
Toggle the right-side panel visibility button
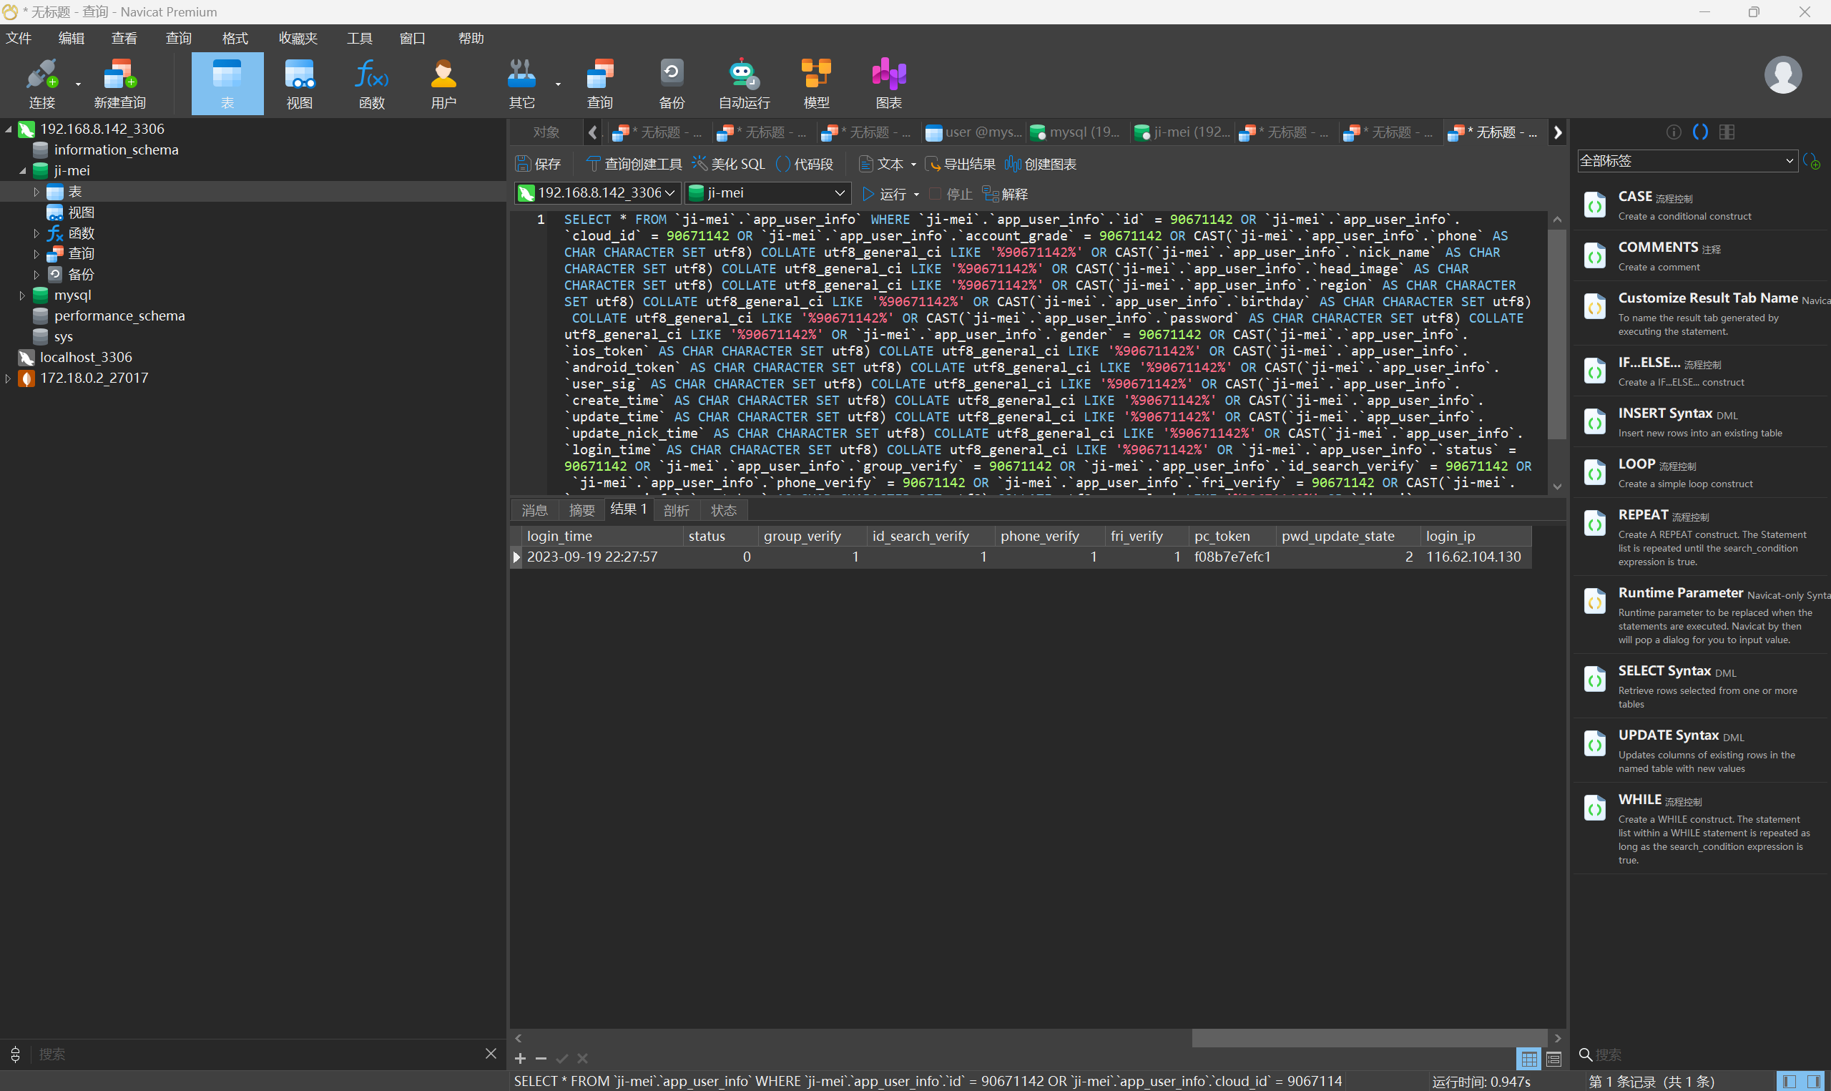point(1812,1081)
